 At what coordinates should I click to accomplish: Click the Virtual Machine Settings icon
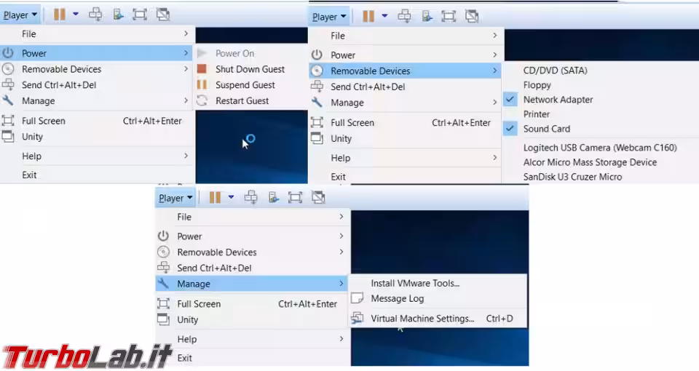coord(357,318)
